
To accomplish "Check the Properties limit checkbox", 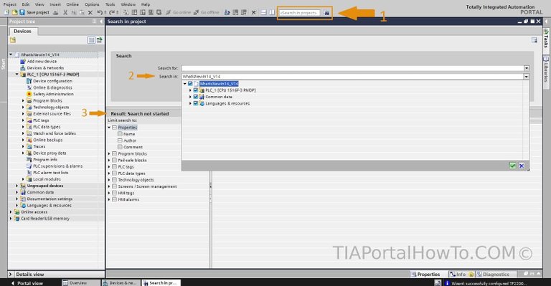I will click(x=115, y=128).
